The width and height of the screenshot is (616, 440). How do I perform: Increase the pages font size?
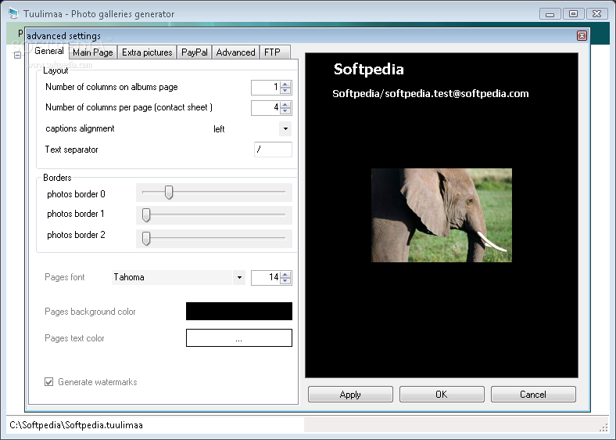point(285,274)
